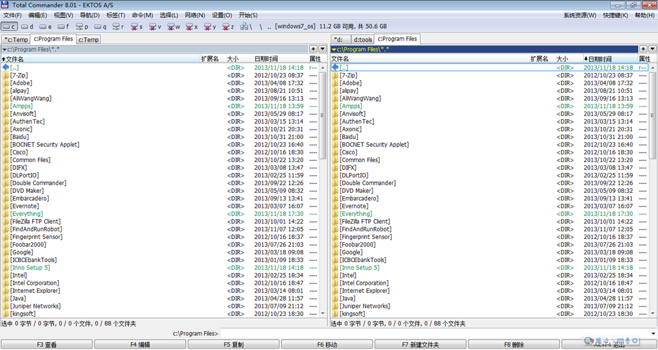The height and width of the screenshot is (350, 658).
Task: Sort right panel by 日期时间 column
Action: pyautogui.click(x=600, y=58)
